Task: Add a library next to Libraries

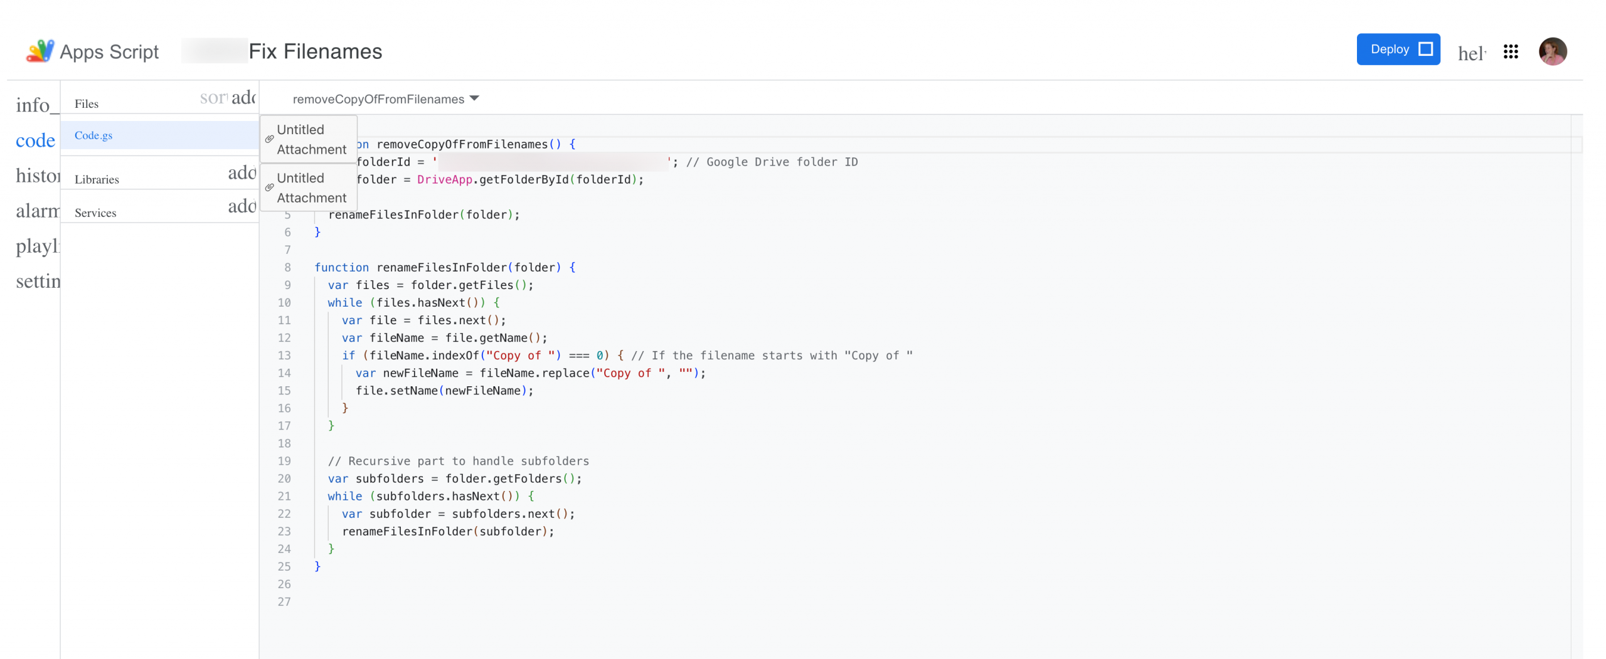Action: pyautogui.click(x=242, y=173)
